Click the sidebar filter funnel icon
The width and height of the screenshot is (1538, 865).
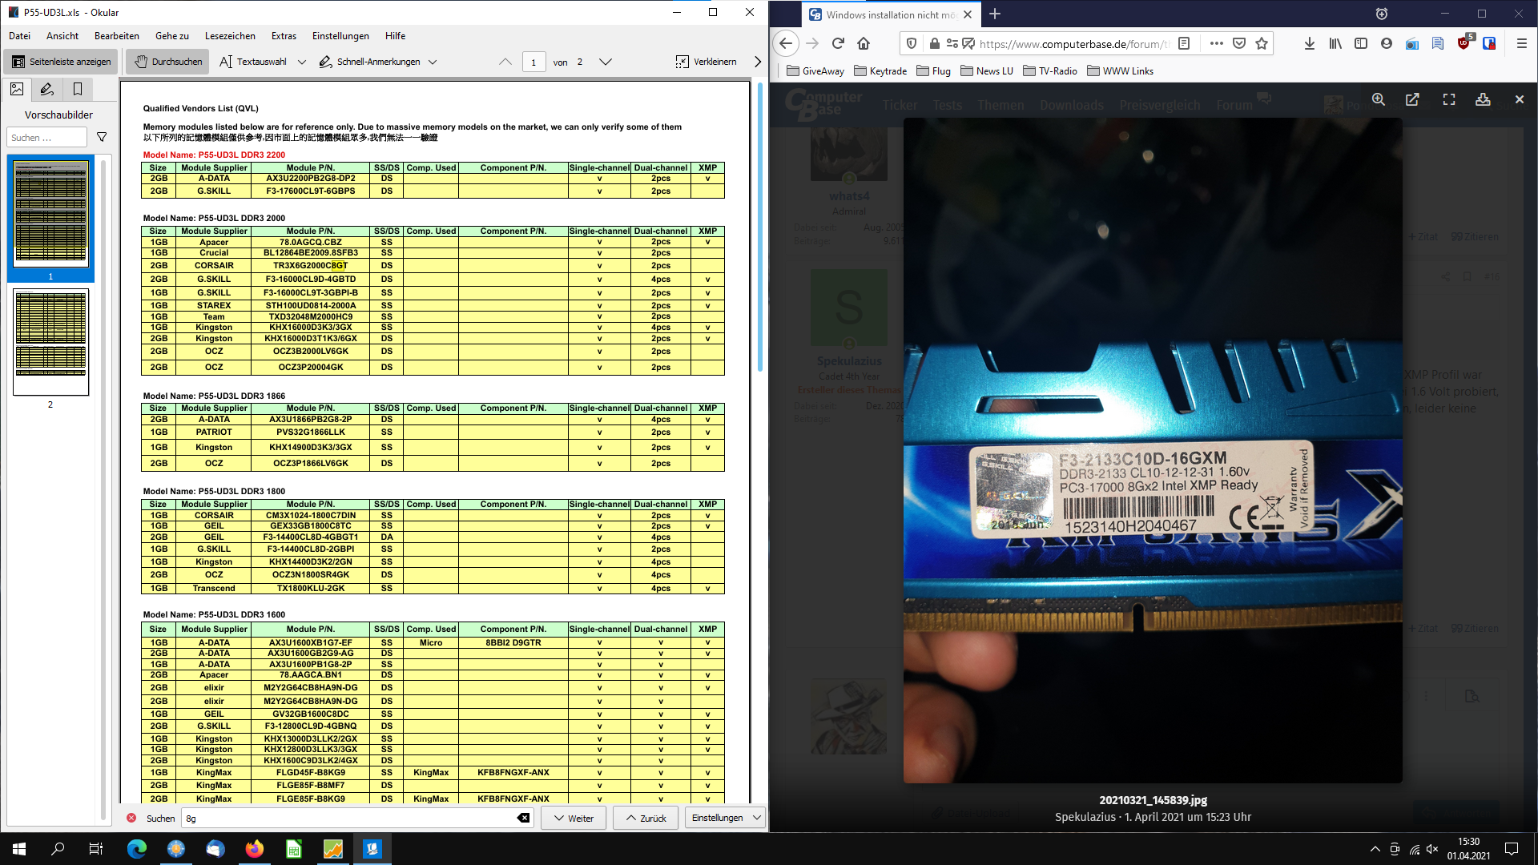[102, 138]
